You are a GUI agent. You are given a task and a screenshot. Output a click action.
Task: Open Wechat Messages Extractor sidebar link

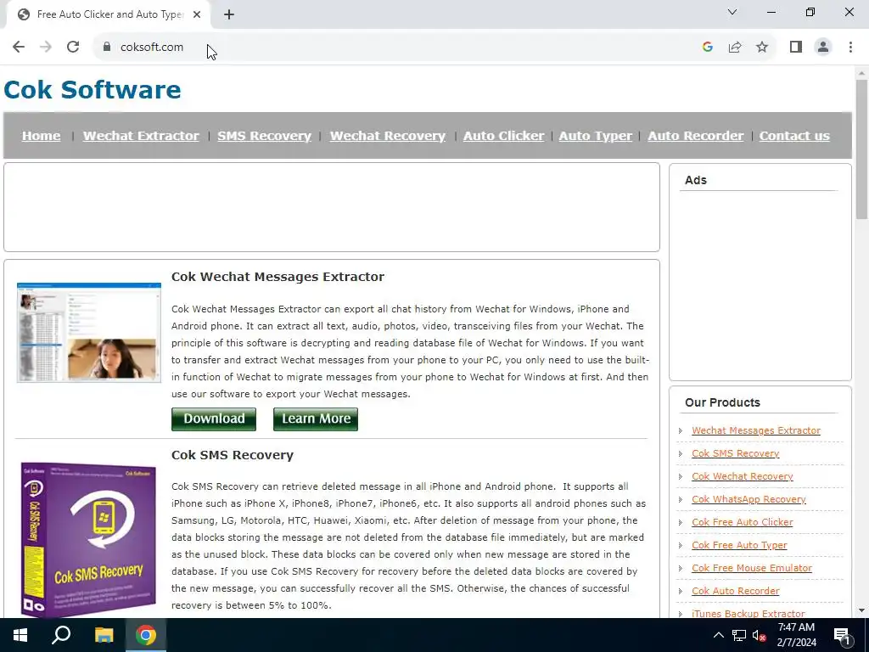click(x=756, y=430)
